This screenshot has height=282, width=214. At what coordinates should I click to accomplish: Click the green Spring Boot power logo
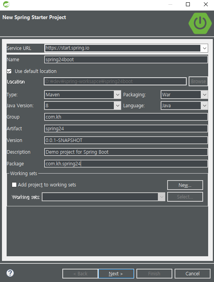point(200,23)
